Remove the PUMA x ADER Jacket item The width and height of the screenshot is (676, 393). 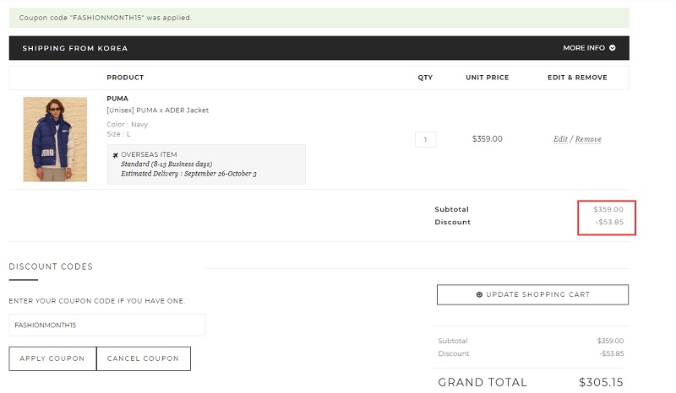(588, 139)
